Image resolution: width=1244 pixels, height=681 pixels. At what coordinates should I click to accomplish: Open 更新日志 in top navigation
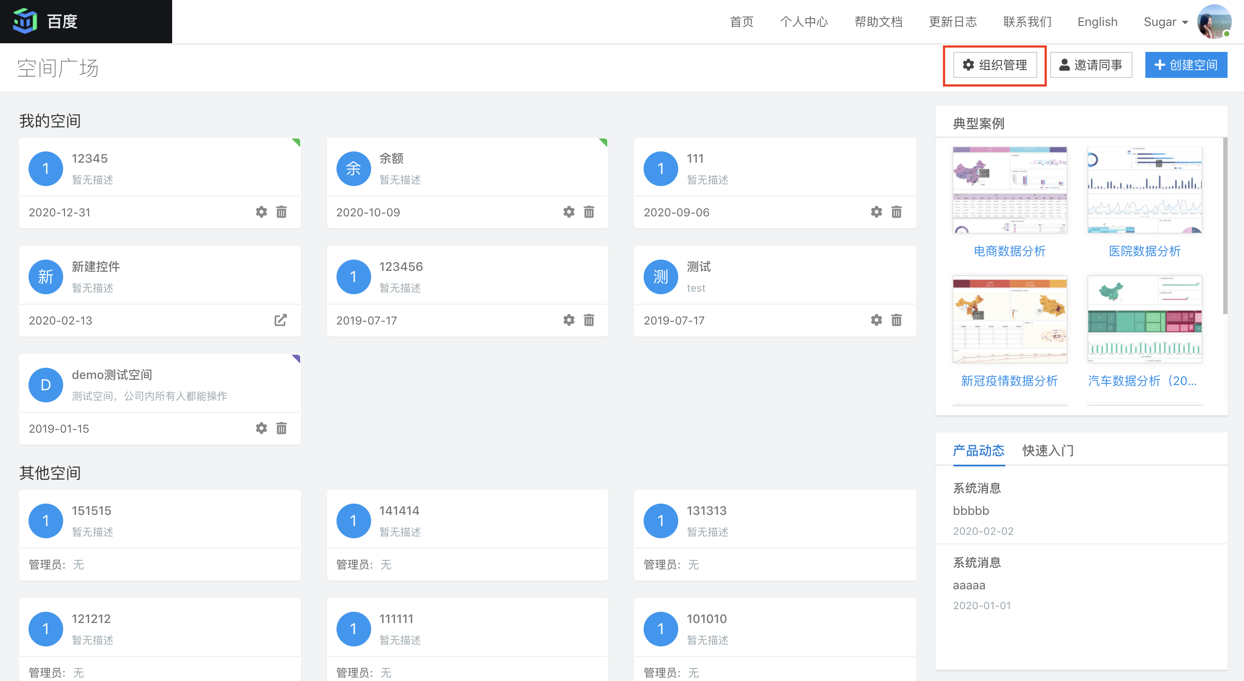point(953,22)
